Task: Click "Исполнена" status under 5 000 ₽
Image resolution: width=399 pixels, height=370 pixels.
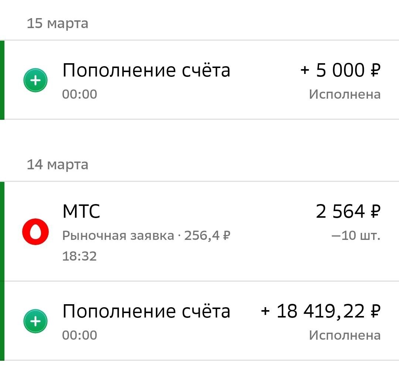Action: (x=344, y=95)
